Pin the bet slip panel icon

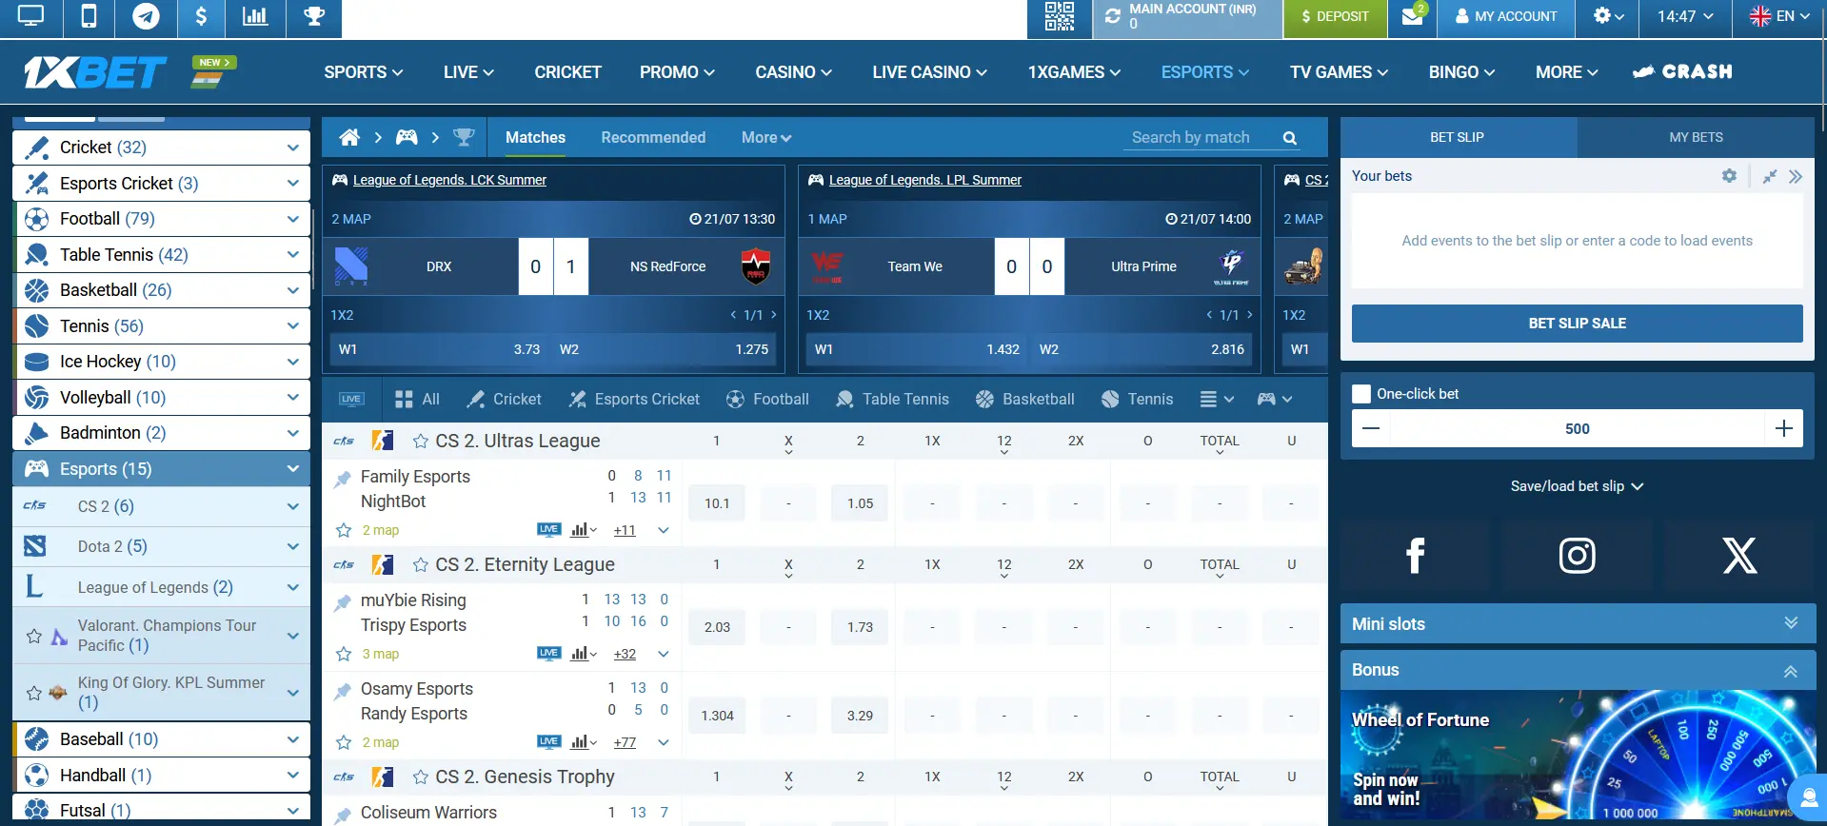click(1769, 176)
